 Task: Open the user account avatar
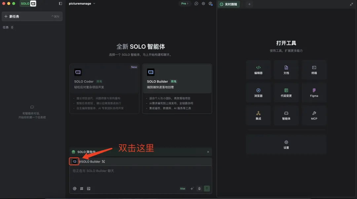pyautogui.click(x=210, y=3)
